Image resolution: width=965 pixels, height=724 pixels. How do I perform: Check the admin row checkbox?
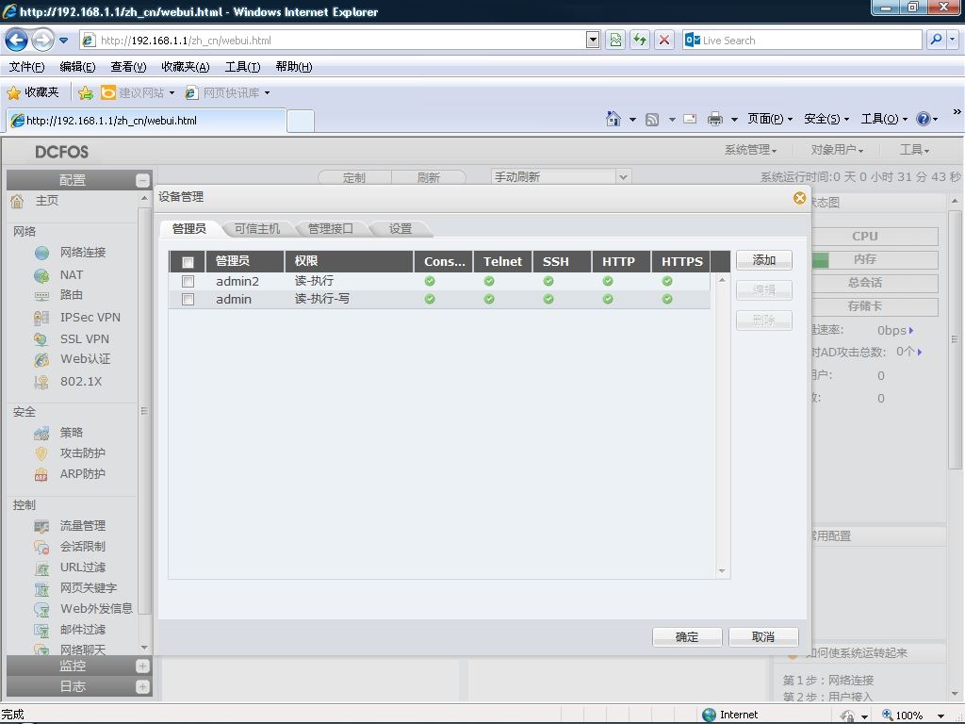pyautogui.click(x=188, y=299)
